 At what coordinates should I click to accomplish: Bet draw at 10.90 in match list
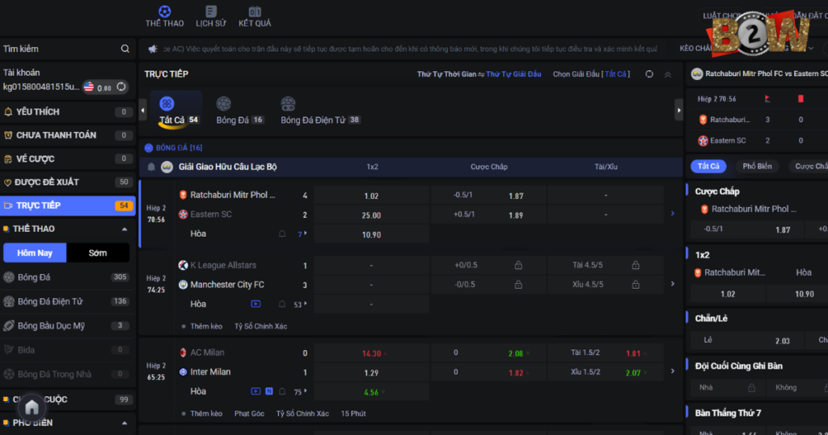371,234
